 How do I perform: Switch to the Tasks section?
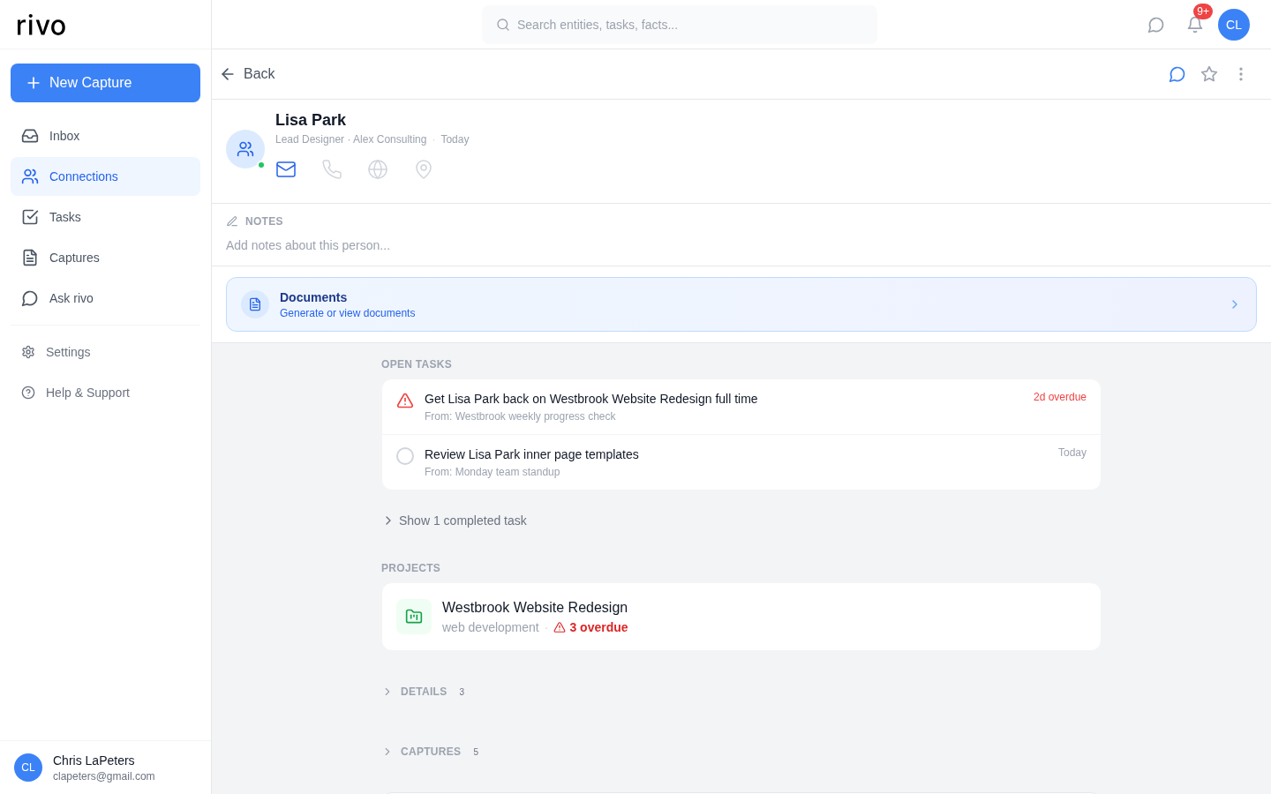point(64,217)
